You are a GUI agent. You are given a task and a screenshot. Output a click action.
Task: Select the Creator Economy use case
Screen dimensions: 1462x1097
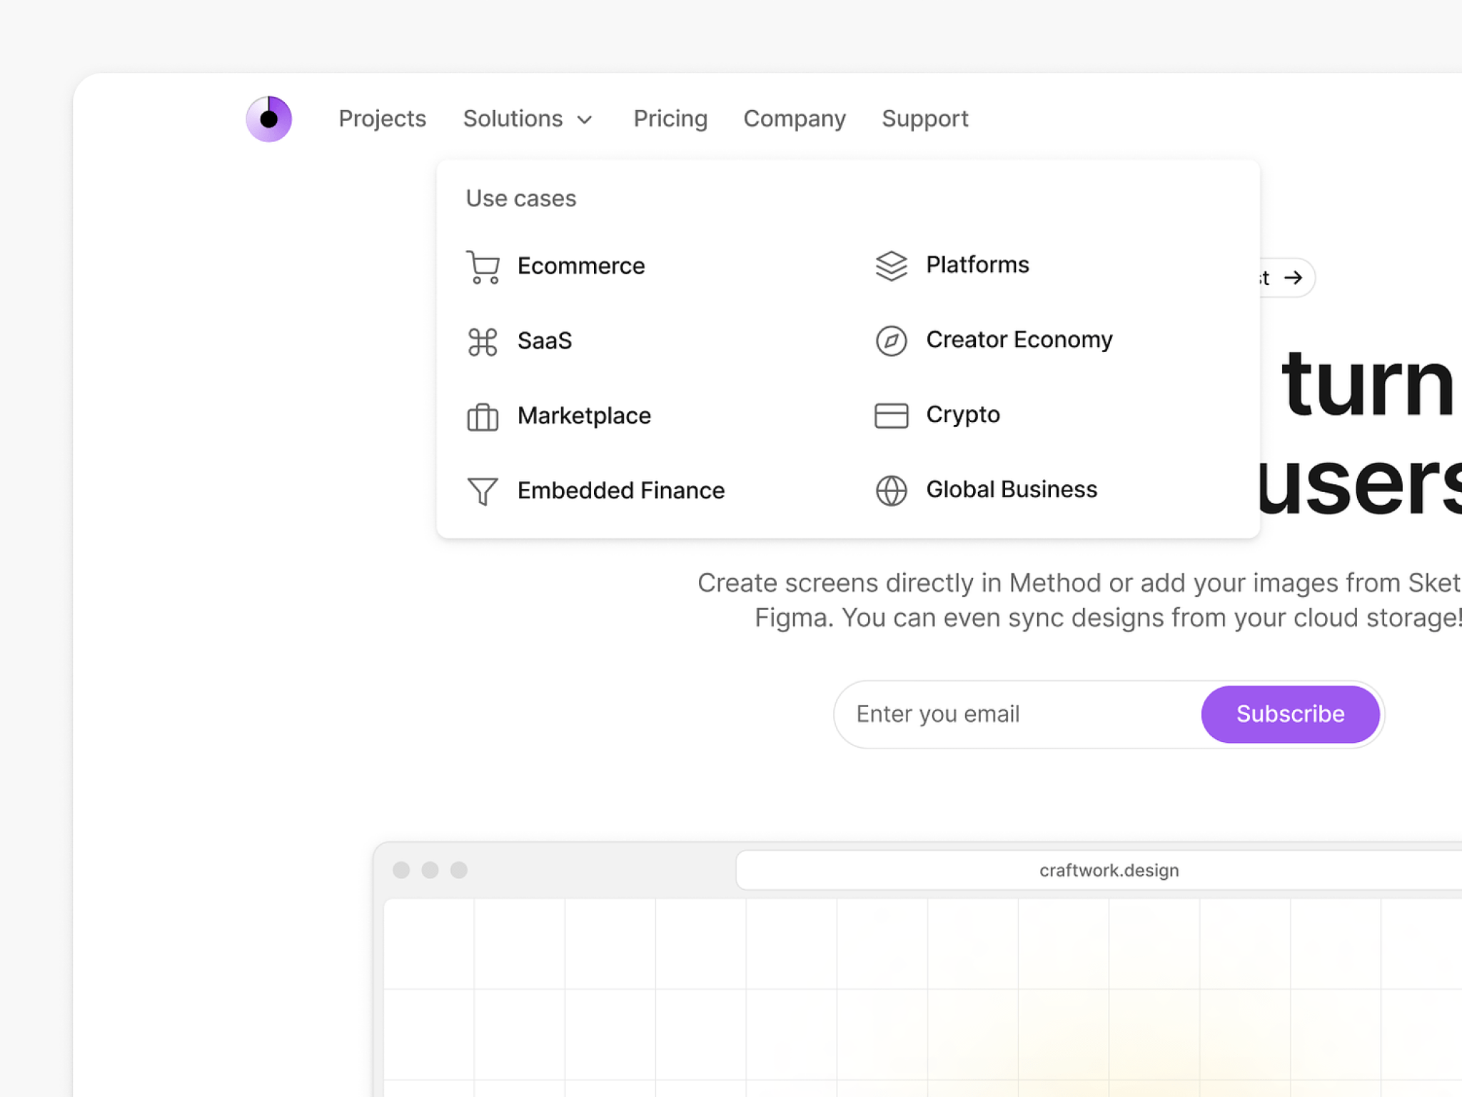(x=1019, y=340)
